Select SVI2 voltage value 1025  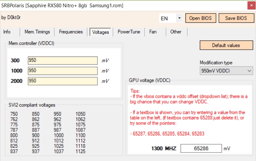[59, 146]
